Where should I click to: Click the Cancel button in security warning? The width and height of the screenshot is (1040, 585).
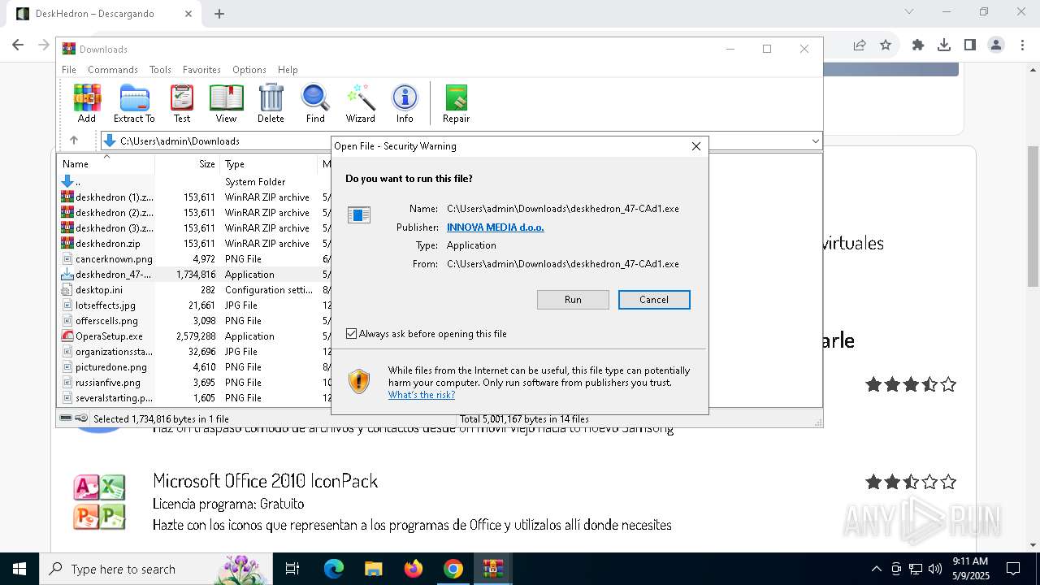(x=654, y=300)
